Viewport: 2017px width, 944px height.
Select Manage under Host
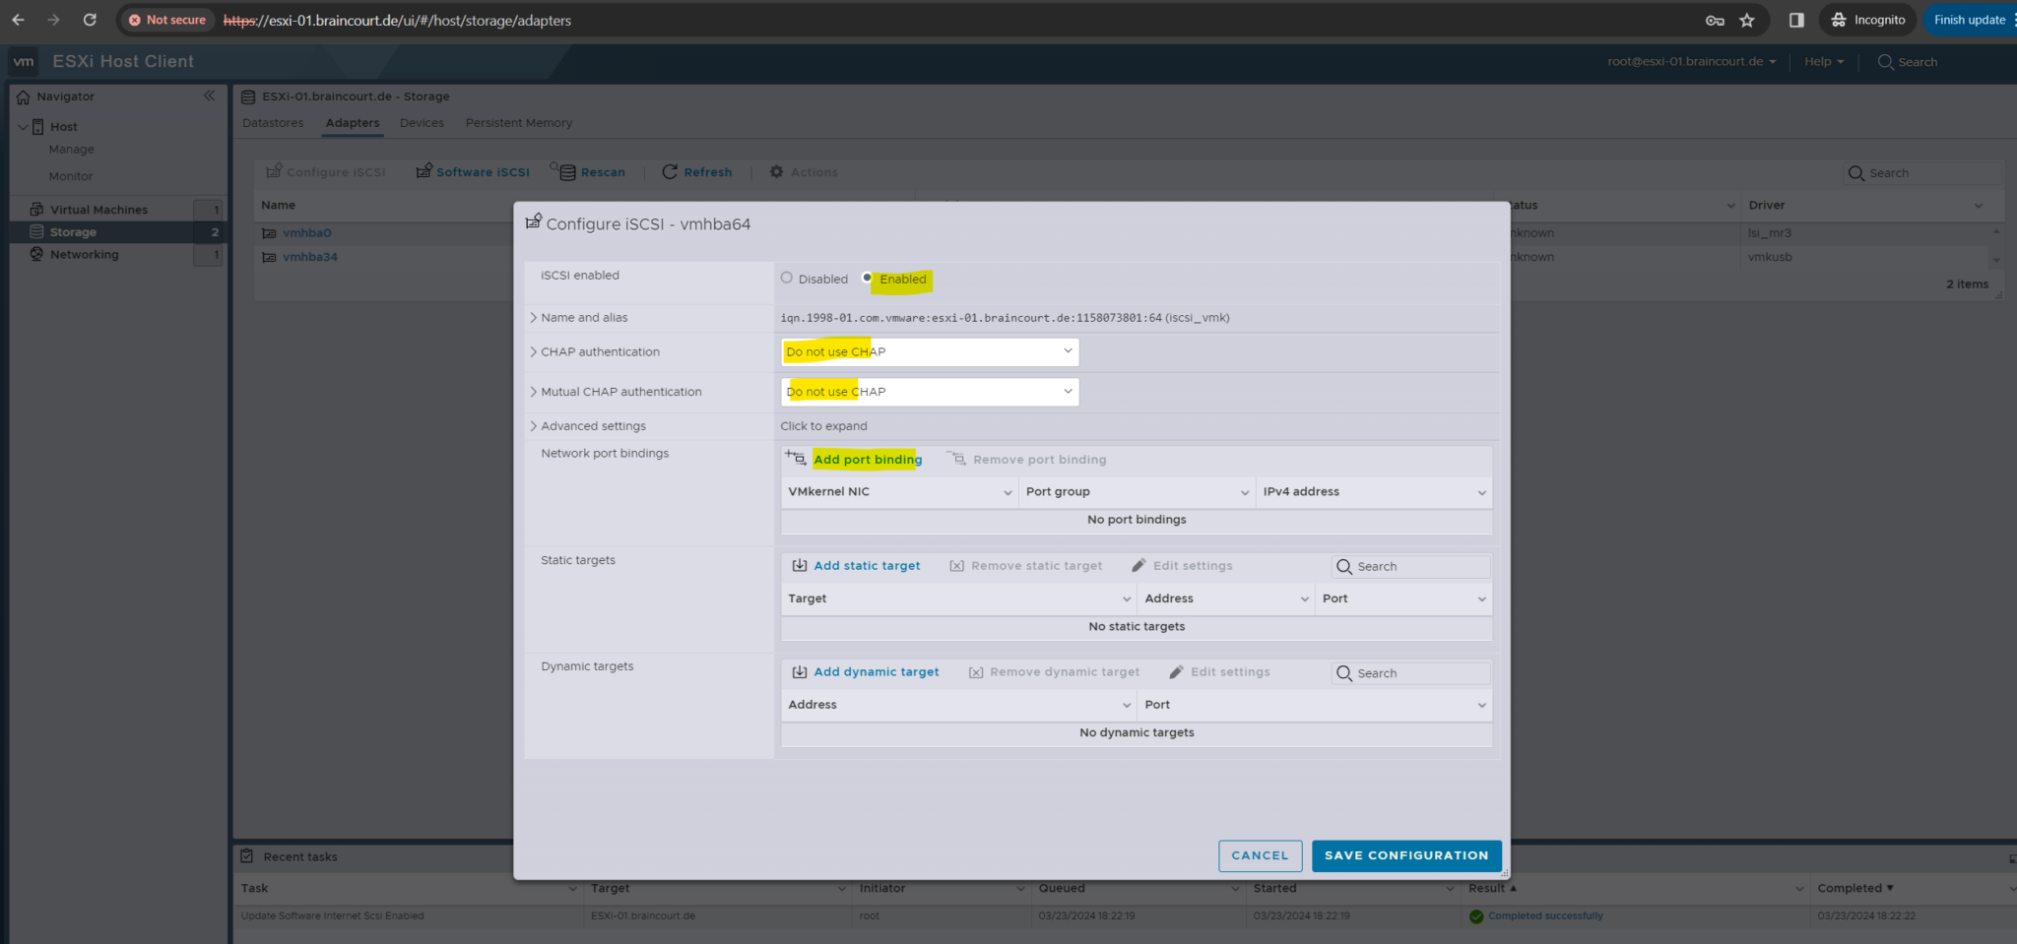72,150
